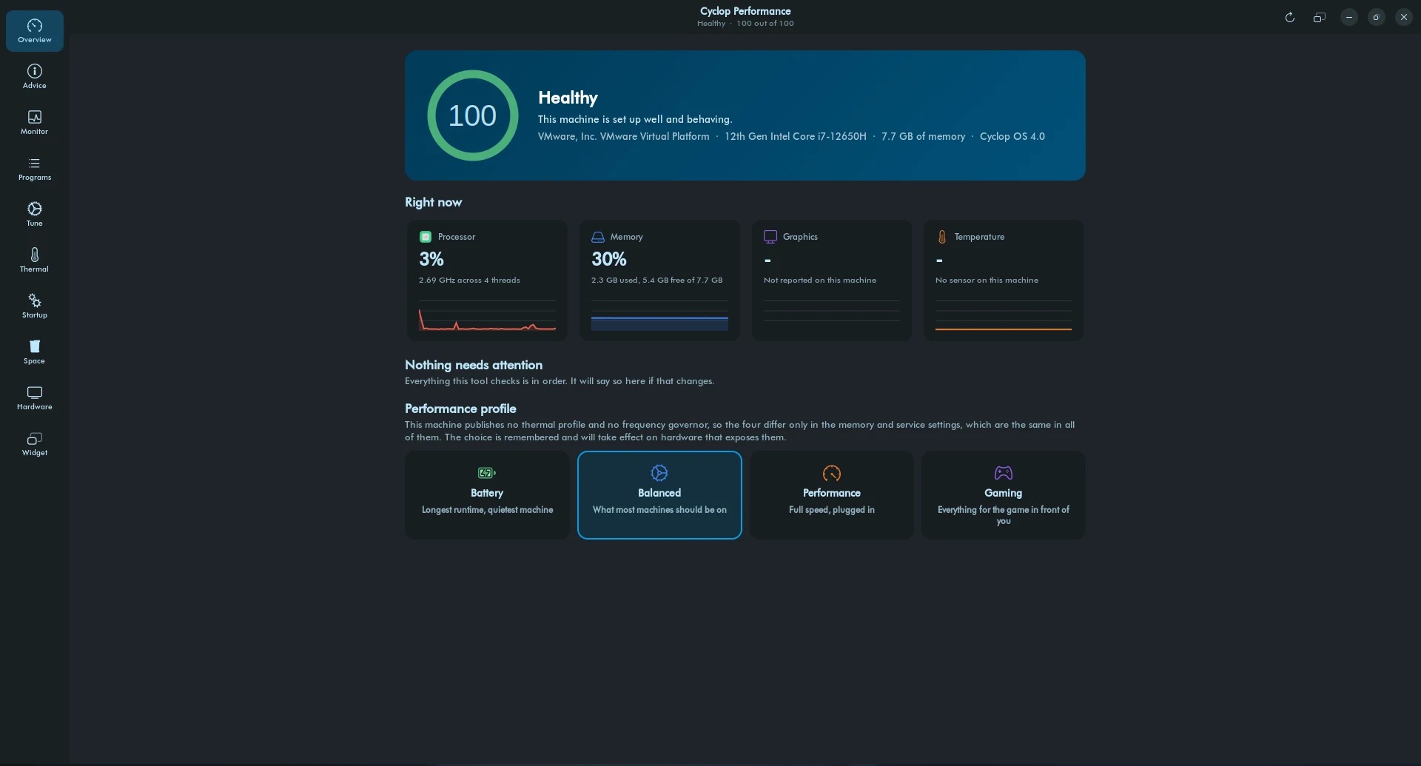The image size is (1421, 766).
Task: Click 'Cyclop OS 4.0' text
Action: [1012, 136]
